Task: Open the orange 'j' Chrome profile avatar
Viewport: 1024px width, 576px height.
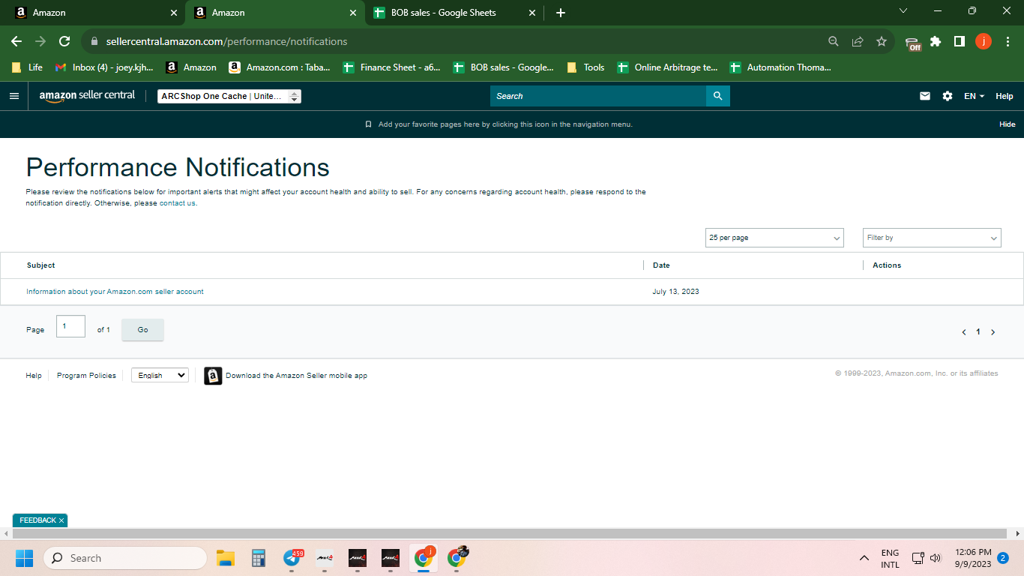Action: click(984, 41)
